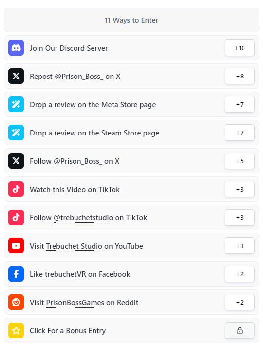Screen dimensions: 263x346
Task: Click the YouTube icon
Action: (16, 246)
